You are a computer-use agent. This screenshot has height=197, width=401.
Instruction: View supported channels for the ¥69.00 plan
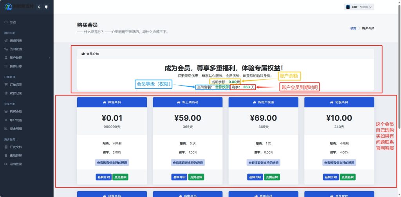click(264, 163)
